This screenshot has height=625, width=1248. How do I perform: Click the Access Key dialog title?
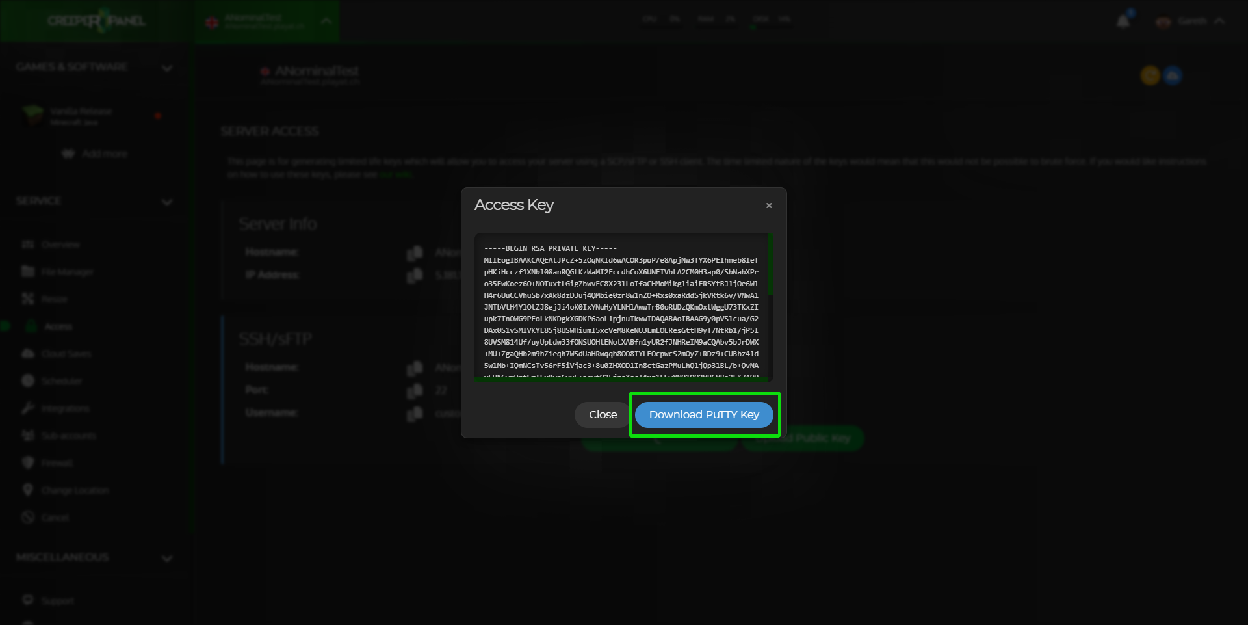click(514, 205)
